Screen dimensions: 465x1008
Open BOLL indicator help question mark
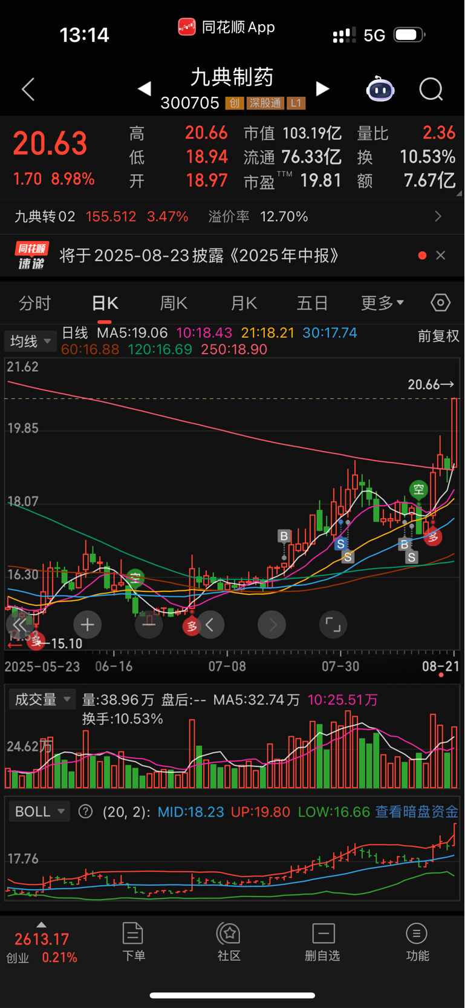(x=86, y=811)
